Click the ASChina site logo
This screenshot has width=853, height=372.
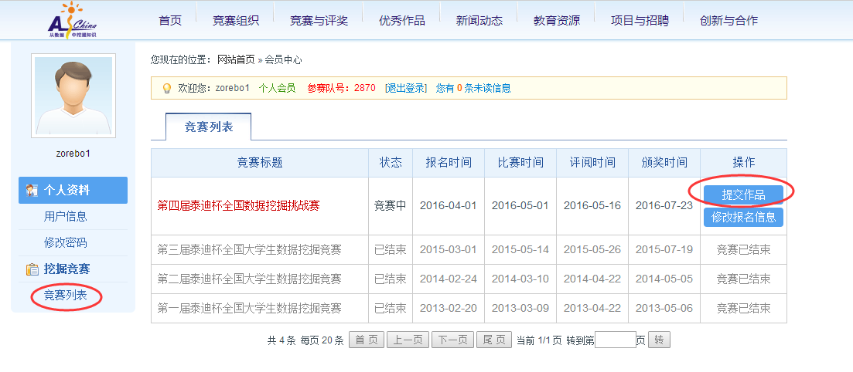tap(73, 20)
